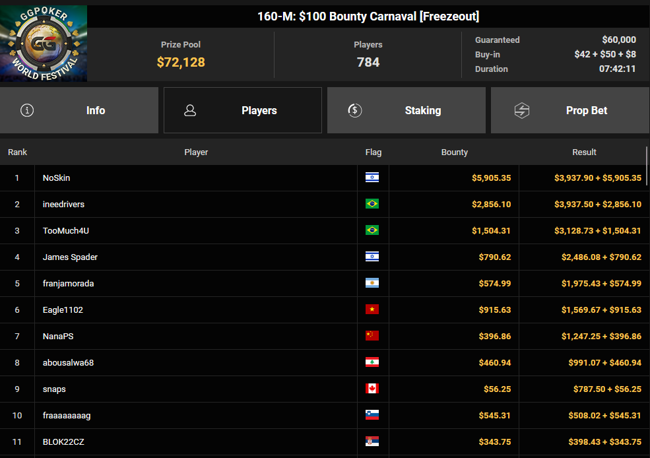Click player name TooMuch4U

pyautogui.click(x=66, y=230)
